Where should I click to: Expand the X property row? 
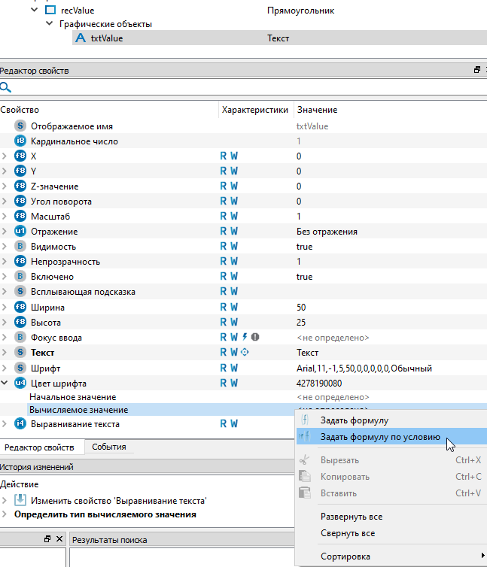point(5,156)
